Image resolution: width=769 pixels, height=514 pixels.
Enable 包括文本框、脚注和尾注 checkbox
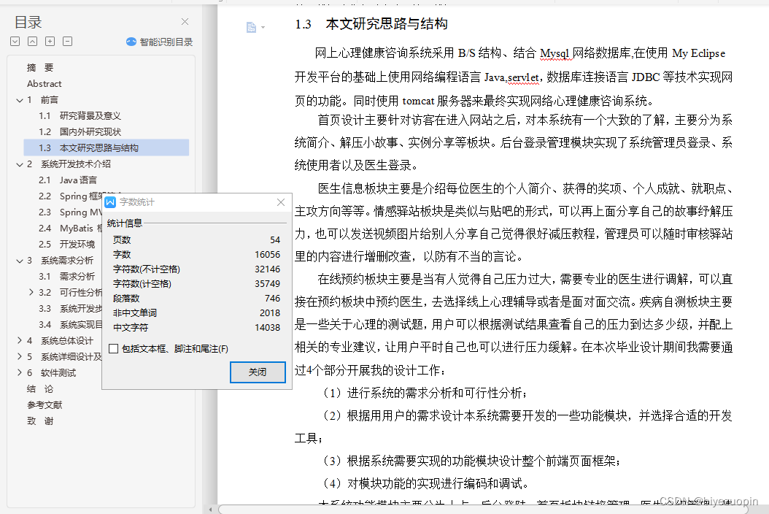(114, 348)
